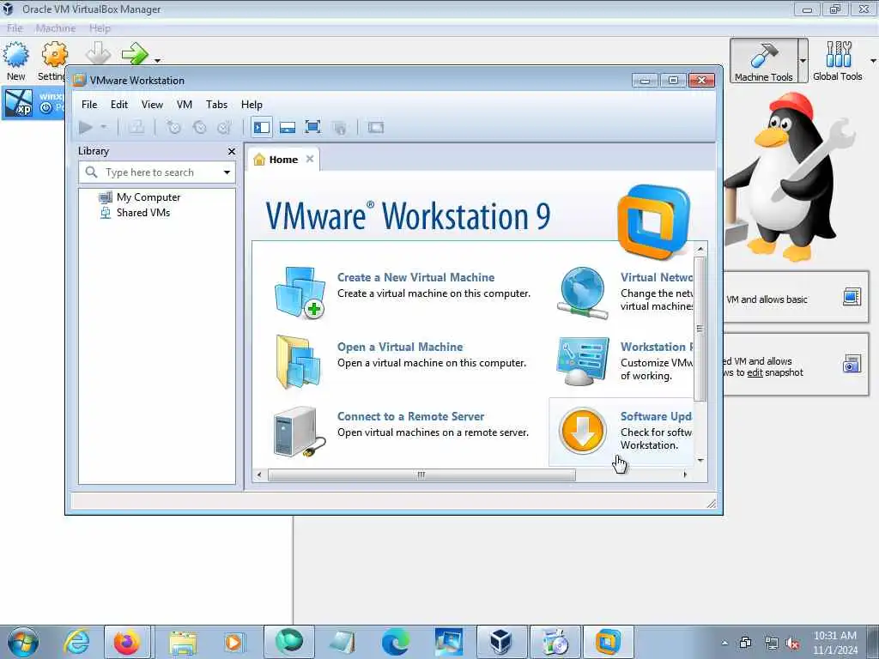Click the Unity mode toolbar icon
This screenshot has height=659, width=879.
point(339,128)
